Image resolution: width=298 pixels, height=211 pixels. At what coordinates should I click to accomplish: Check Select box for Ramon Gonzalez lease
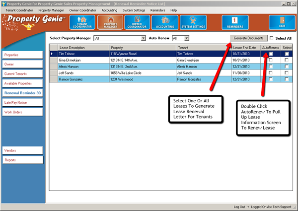click(x=287, y=79)
